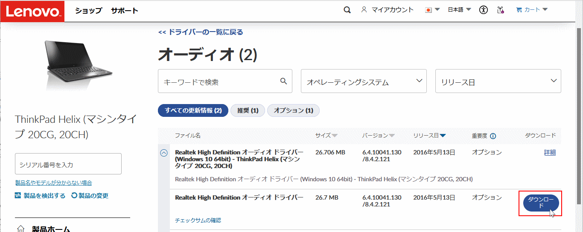Open the 日本語 language dropdown

tap(459, 9)
